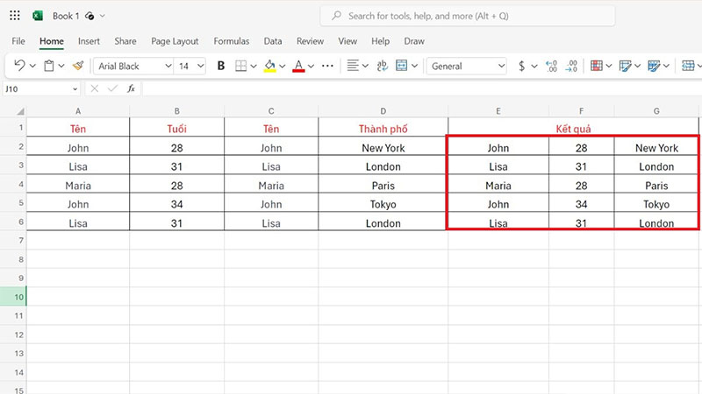
Task: Click the Insert Function fx icon
Action: tap(131, 88)
